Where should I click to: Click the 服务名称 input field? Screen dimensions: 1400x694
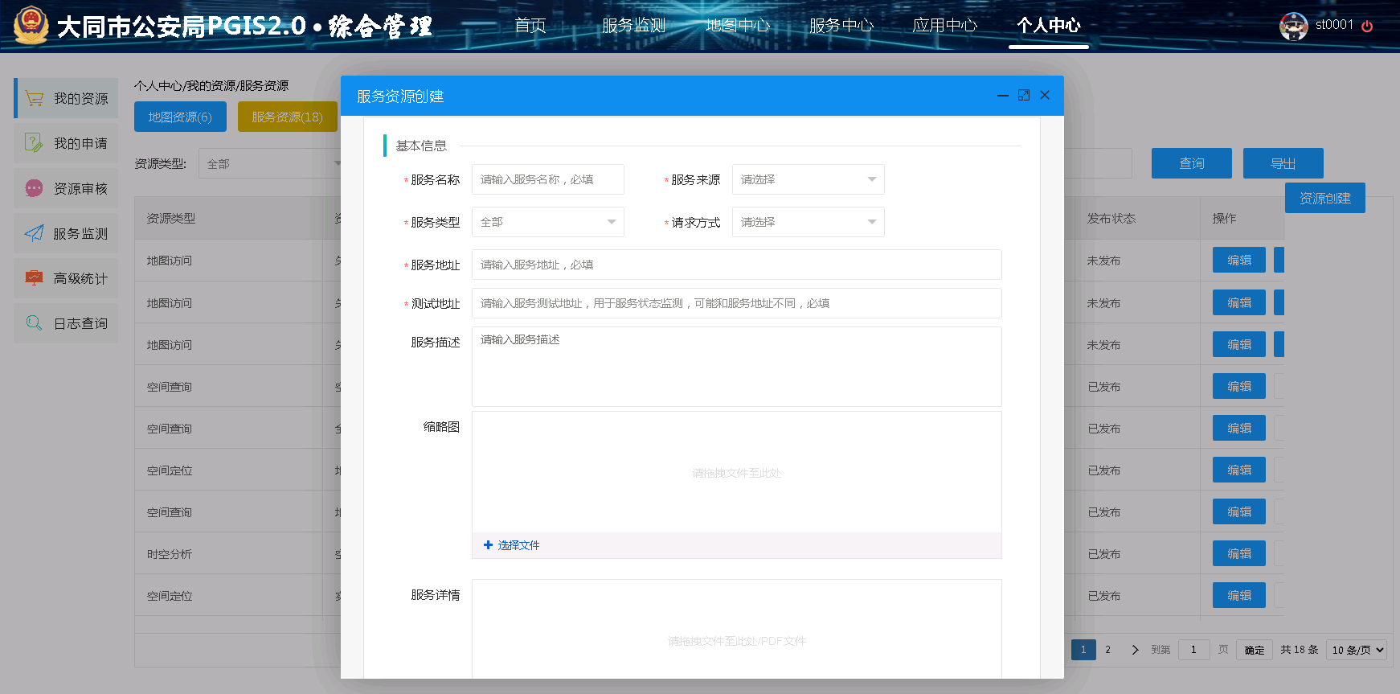(x=548, y=179)
